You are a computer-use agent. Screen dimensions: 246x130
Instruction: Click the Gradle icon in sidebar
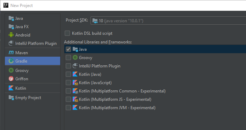[11, 61]
